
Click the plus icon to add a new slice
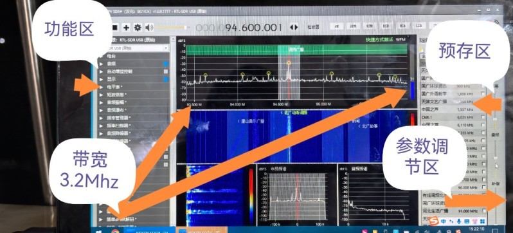pyautogui.click(x=126, y=28)
